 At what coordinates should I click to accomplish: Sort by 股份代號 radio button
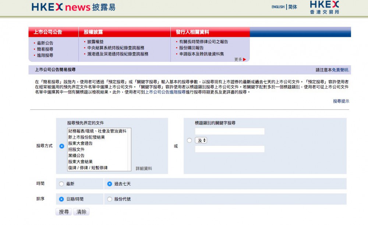point(109,199)
